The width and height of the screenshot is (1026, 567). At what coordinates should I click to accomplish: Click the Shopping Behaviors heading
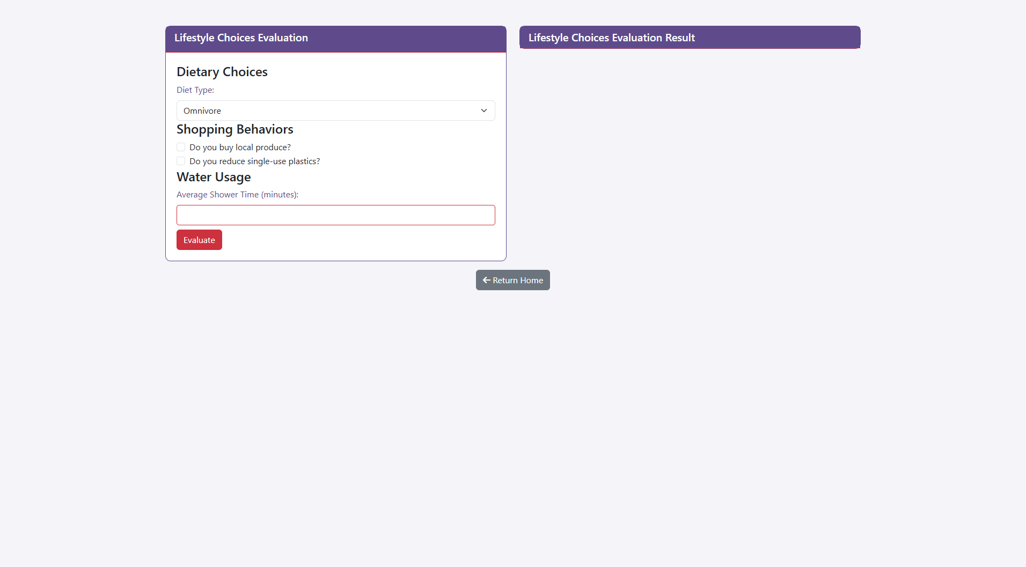235,129
